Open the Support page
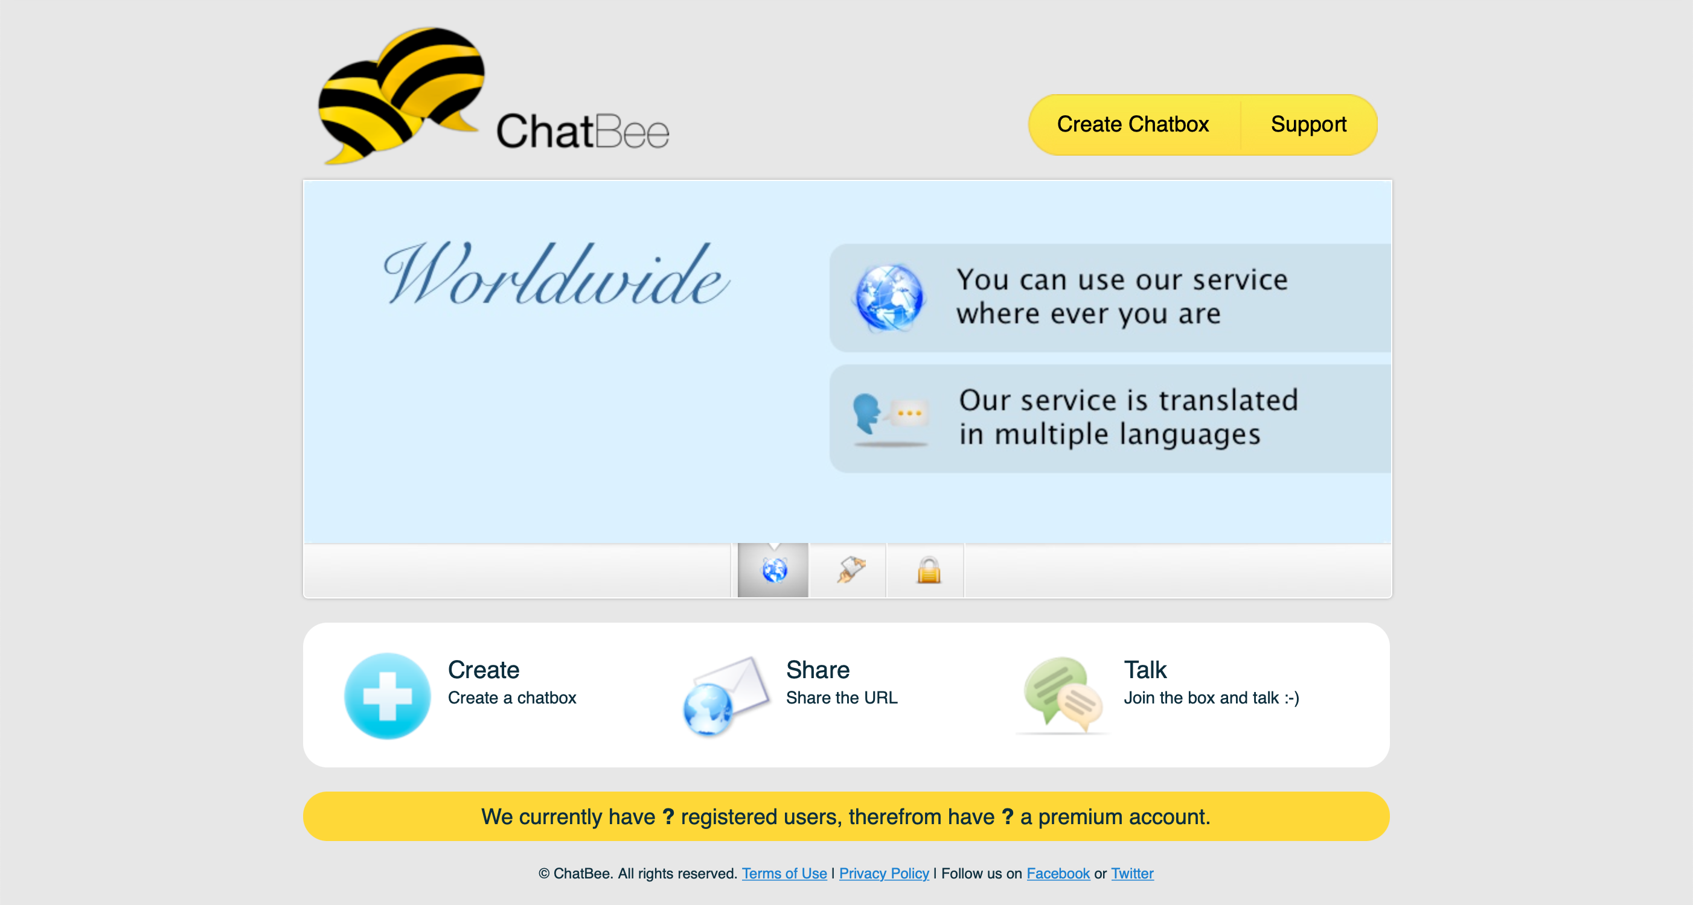 tap(1308, 124)
